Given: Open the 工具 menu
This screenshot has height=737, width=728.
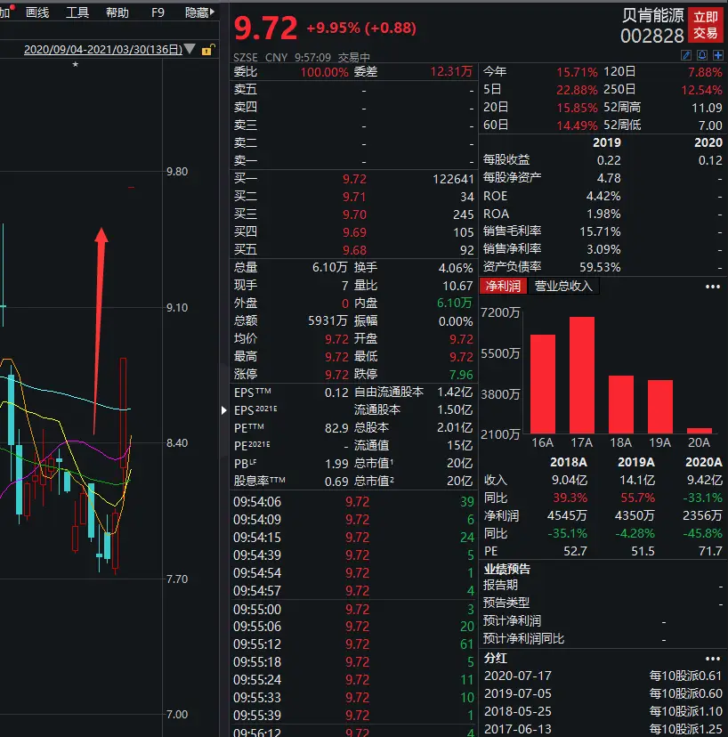Looking at the screenshot, I should pyautogui.click(x=77, y=12).
